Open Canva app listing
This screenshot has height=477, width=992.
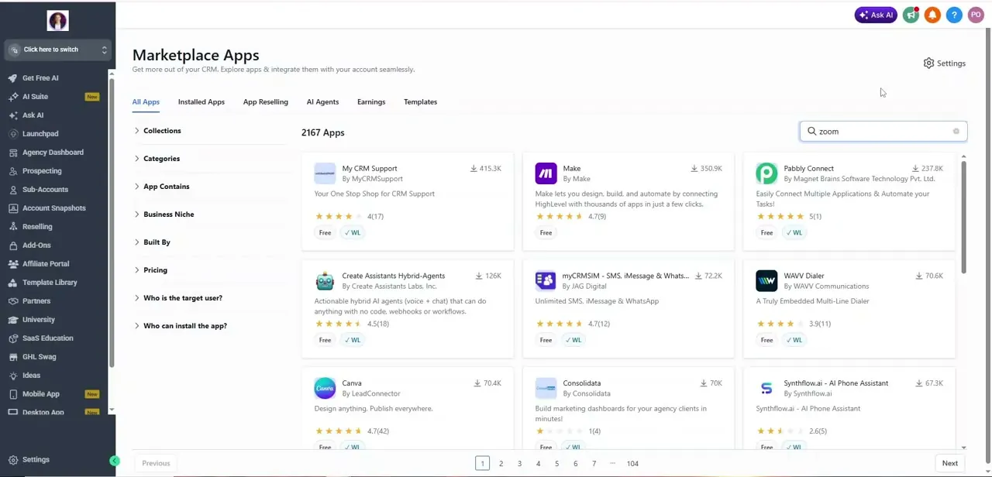pyautogui.click(x=408, y=409)
